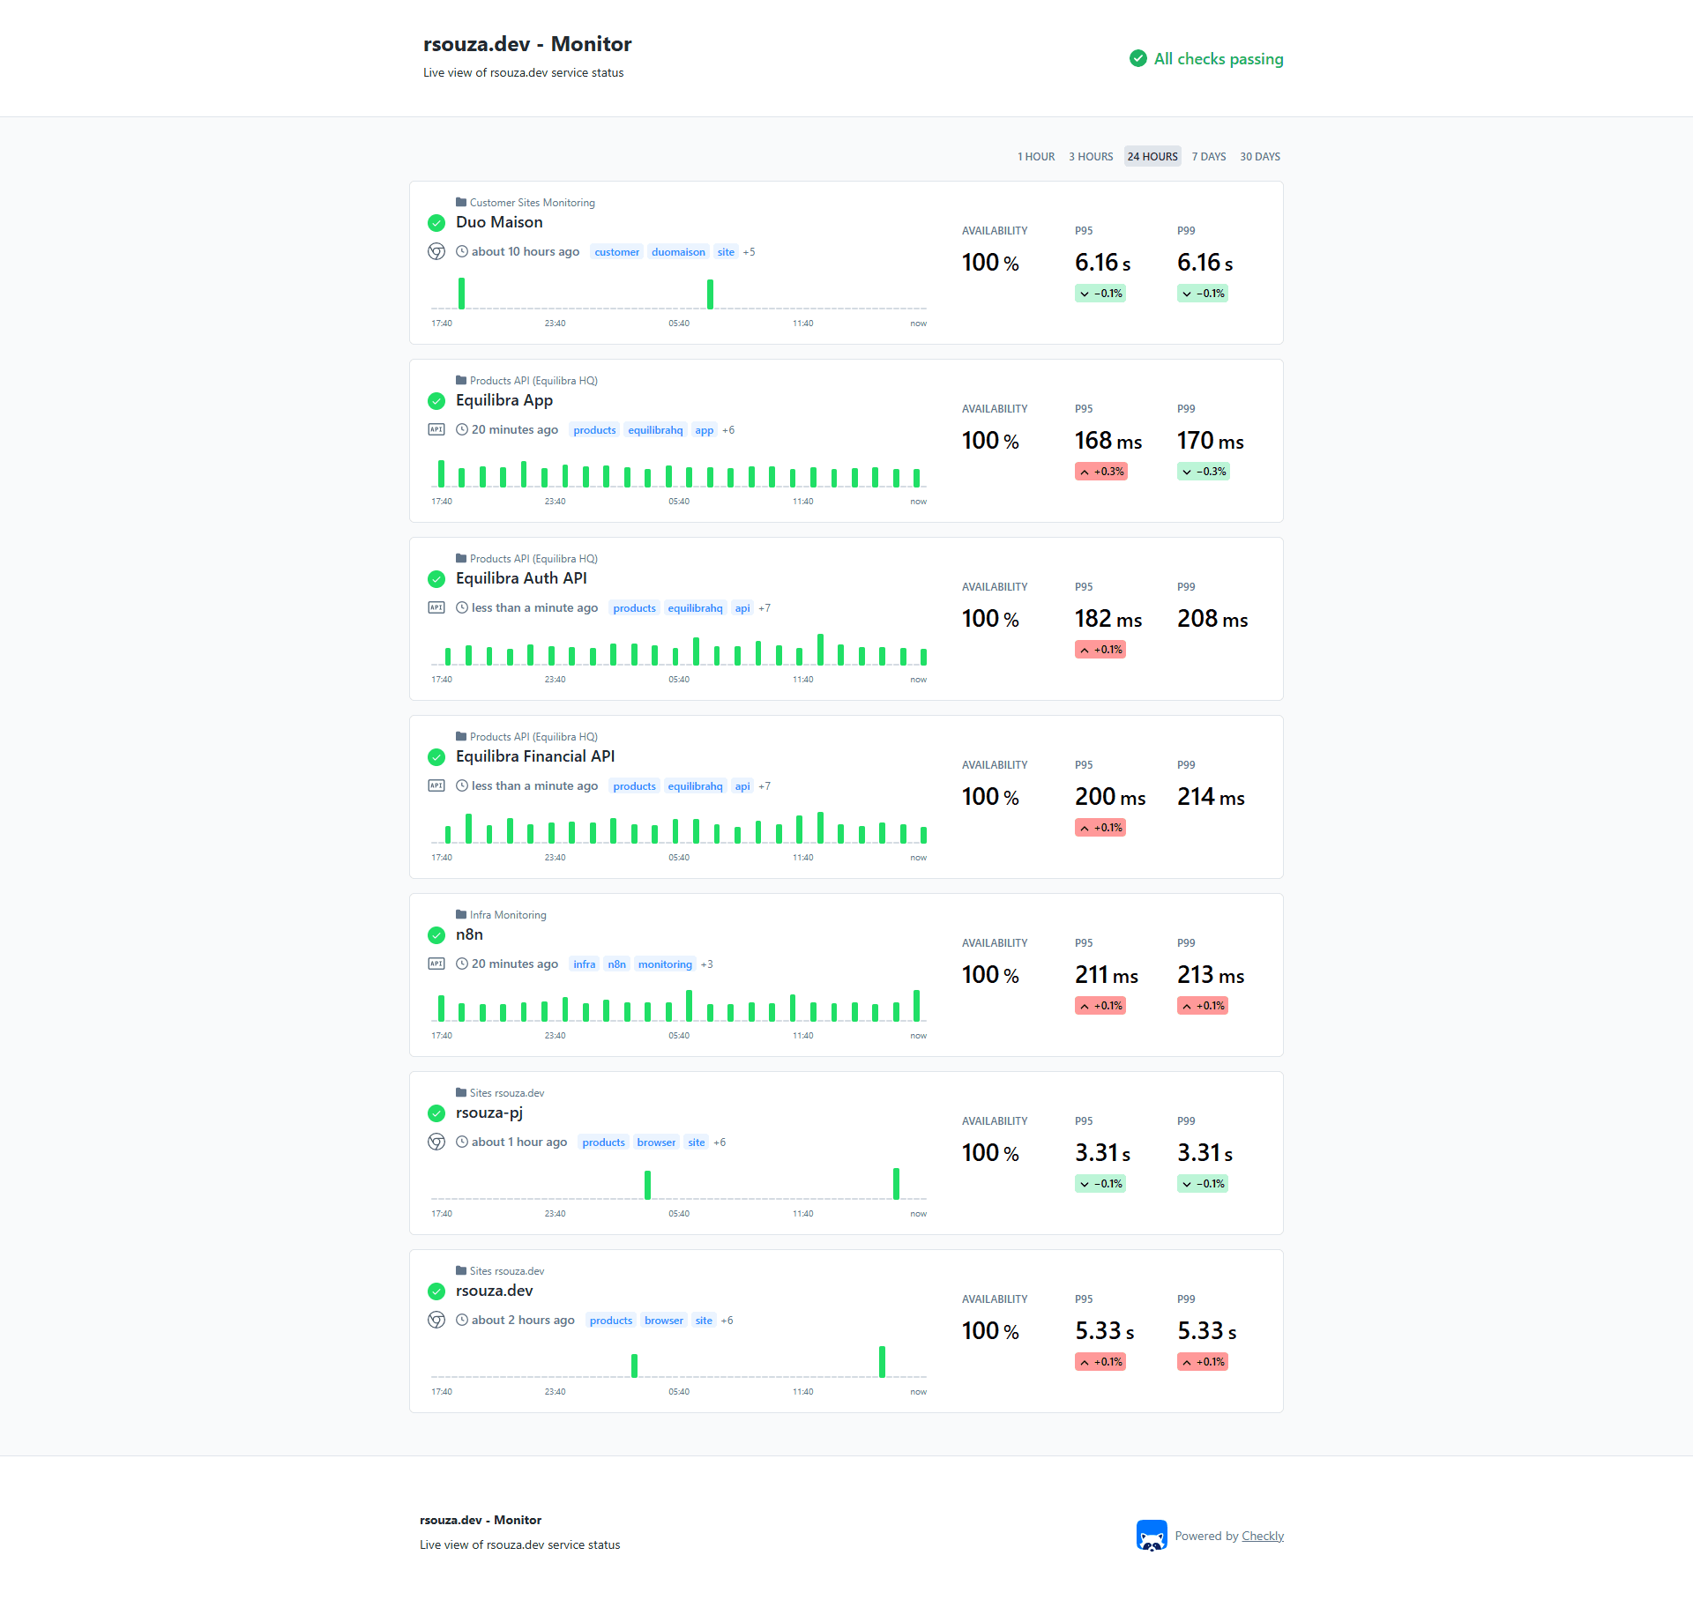The image size is (1693, 1615).
Task: Click the Equilibra Auth API green status icon
Action: coord(436,578)
